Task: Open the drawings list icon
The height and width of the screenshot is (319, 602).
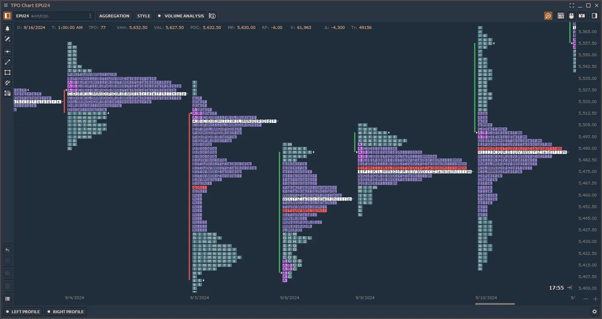Action: click(7, 299)
